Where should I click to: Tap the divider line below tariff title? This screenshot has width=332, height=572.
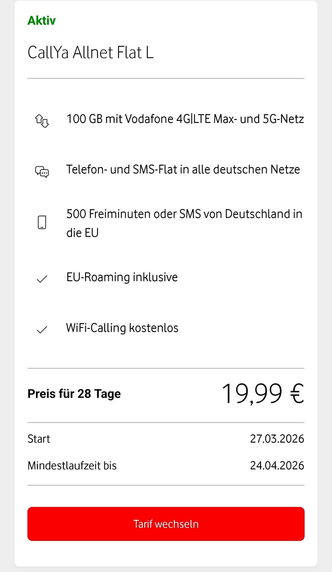coord(166,78)
